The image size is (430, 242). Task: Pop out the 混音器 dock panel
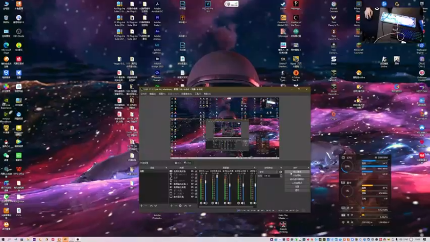(254, 168)
